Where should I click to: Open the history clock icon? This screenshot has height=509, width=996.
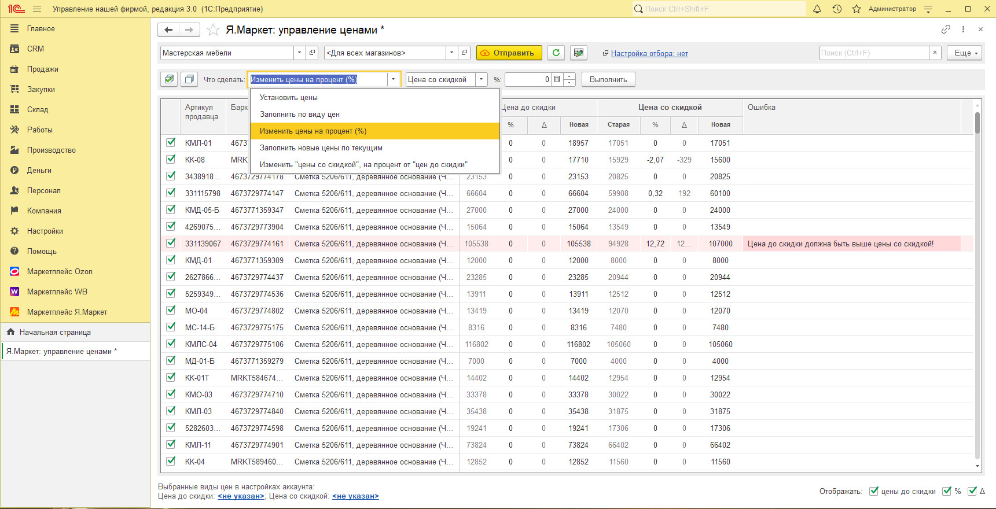837,9
